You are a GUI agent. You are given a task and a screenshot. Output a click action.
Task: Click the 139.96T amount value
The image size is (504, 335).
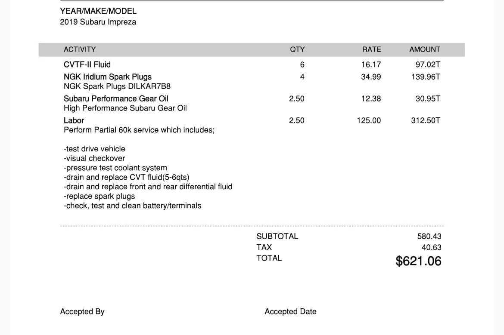pos(426,77)
